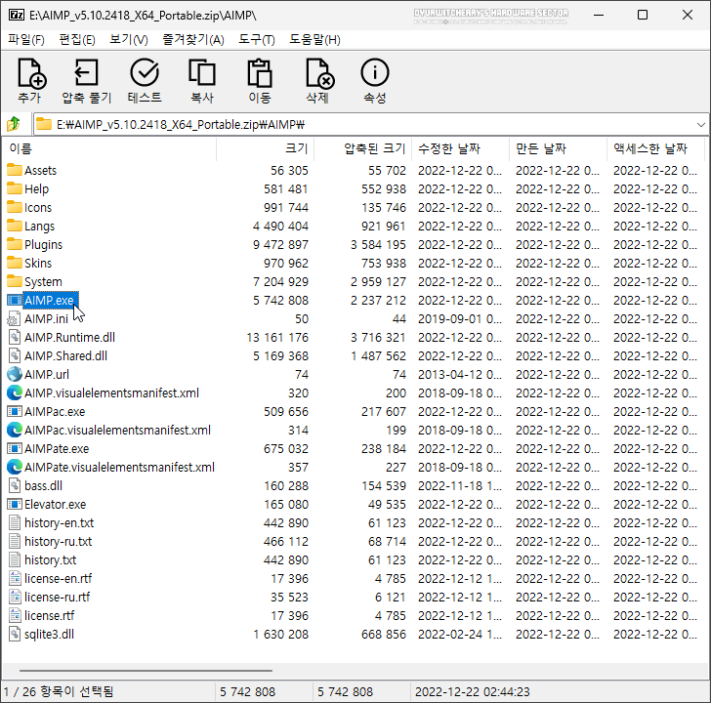Viewport: 711px width, 703px height.
Task: Click the Skins folder icon
Action: point(15,263)
